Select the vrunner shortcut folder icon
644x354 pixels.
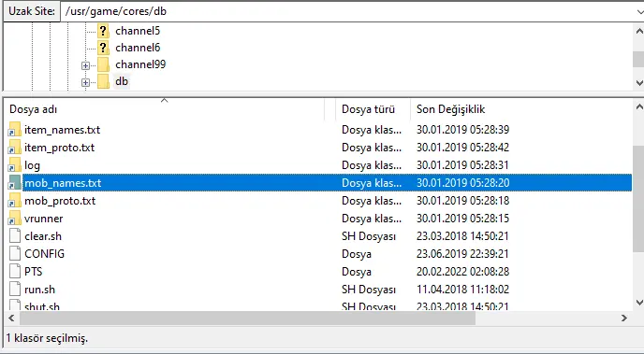click(14, 219)
